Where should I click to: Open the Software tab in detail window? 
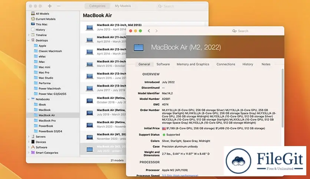coord(163,64)
